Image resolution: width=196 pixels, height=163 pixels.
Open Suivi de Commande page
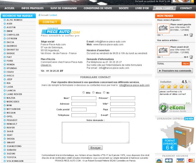[64, 8]
